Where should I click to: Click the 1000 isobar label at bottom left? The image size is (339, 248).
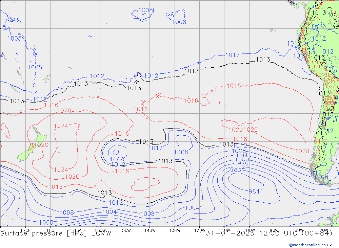point(46,222)
